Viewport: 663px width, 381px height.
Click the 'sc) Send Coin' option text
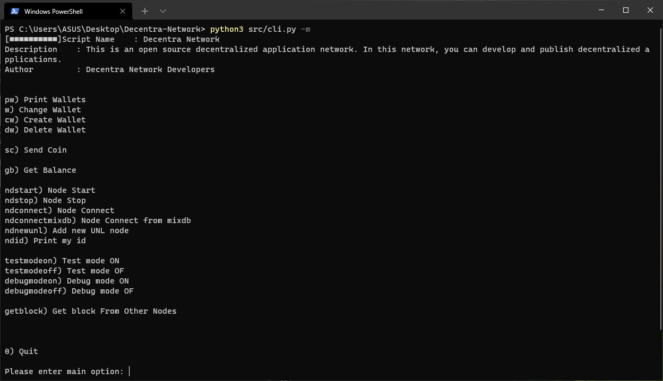click(x=35, y=150)
